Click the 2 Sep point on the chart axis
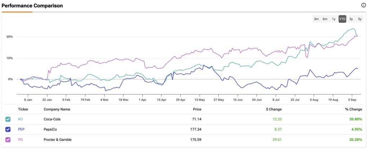This screenshot has height=149, width=369. pyautogui.click(x=352, y=99)
